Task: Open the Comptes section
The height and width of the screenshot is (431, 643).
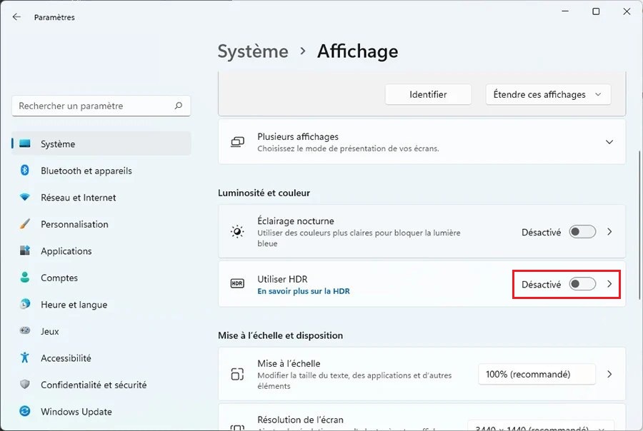Action: pos(101,278)
